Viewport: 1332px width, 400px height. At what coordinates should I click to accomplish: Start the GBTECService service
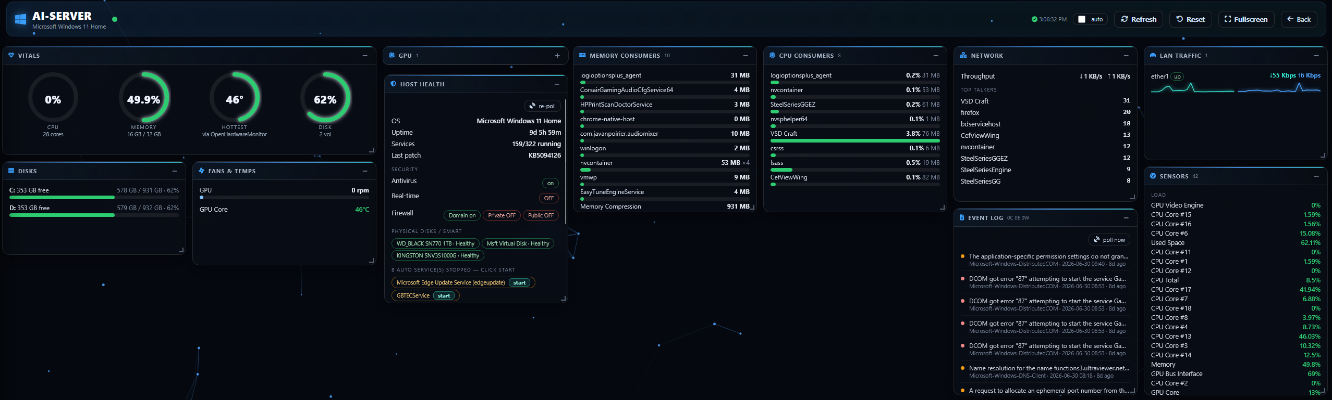pyautogui.click(x=444, y=296)
